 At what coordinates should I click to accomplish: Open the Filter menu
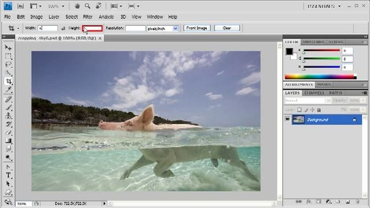tap(87, 17)
